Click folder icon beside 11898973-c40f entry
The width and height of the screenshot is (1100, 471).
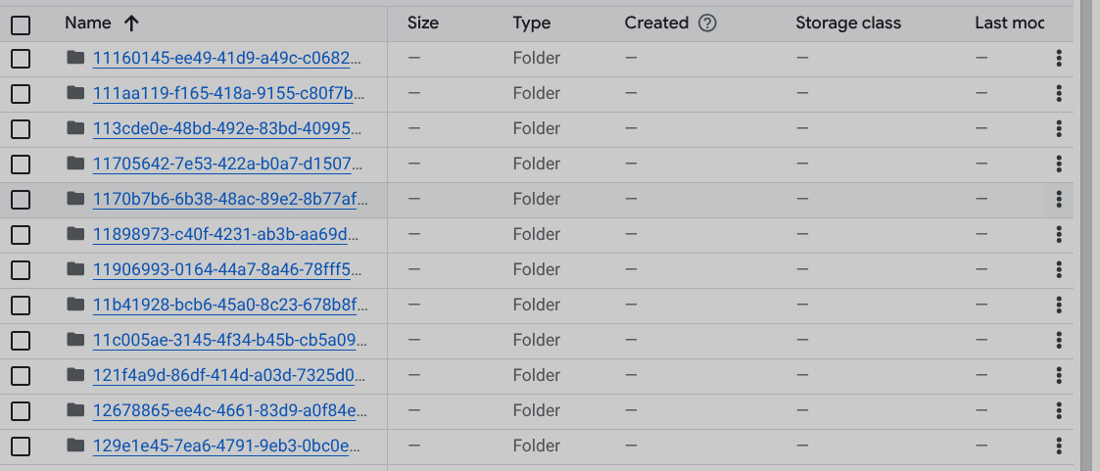click(76, 234)
